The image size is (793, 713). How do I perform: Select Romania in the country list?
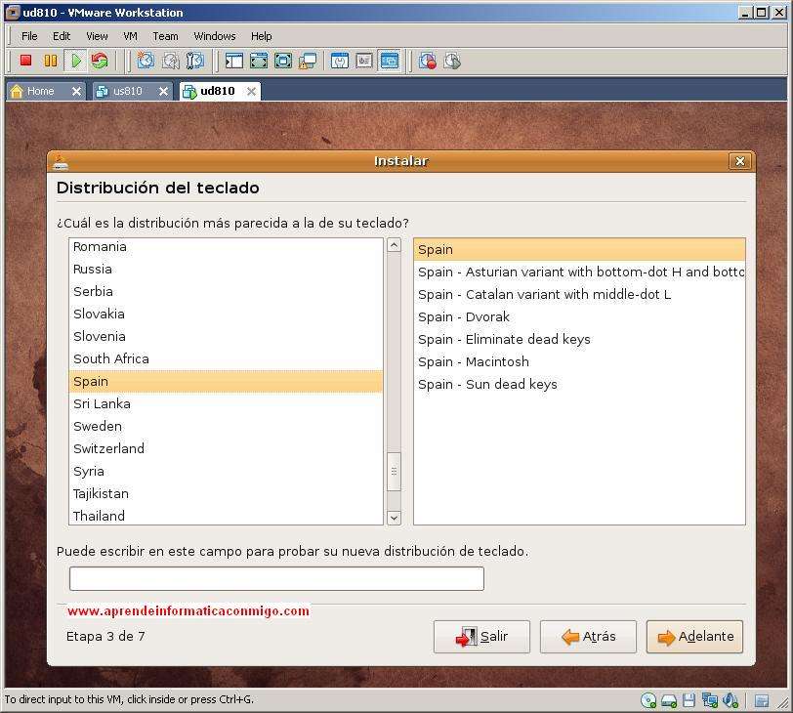(226, 247)
